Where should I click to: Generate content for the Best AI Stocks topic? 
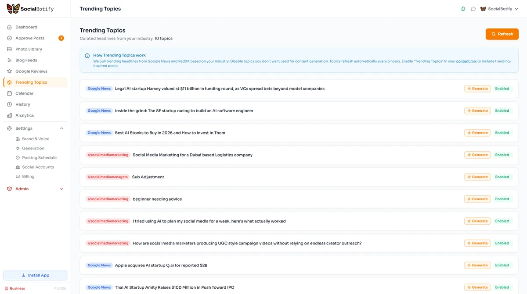[x=477, y=132]
